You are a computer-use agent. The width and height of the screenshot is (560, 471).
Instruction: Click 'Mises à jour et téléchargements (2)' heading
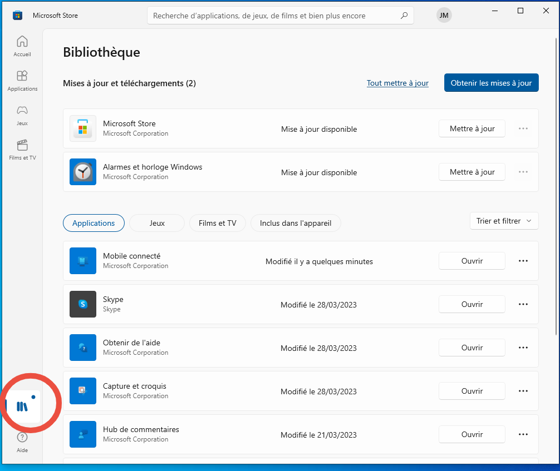tap(129, 83)
